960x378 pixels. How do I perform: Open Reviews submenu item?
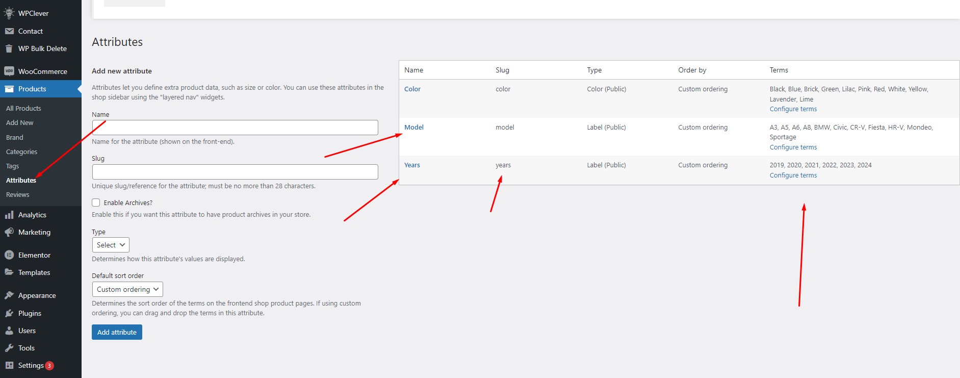pos(18,194)
